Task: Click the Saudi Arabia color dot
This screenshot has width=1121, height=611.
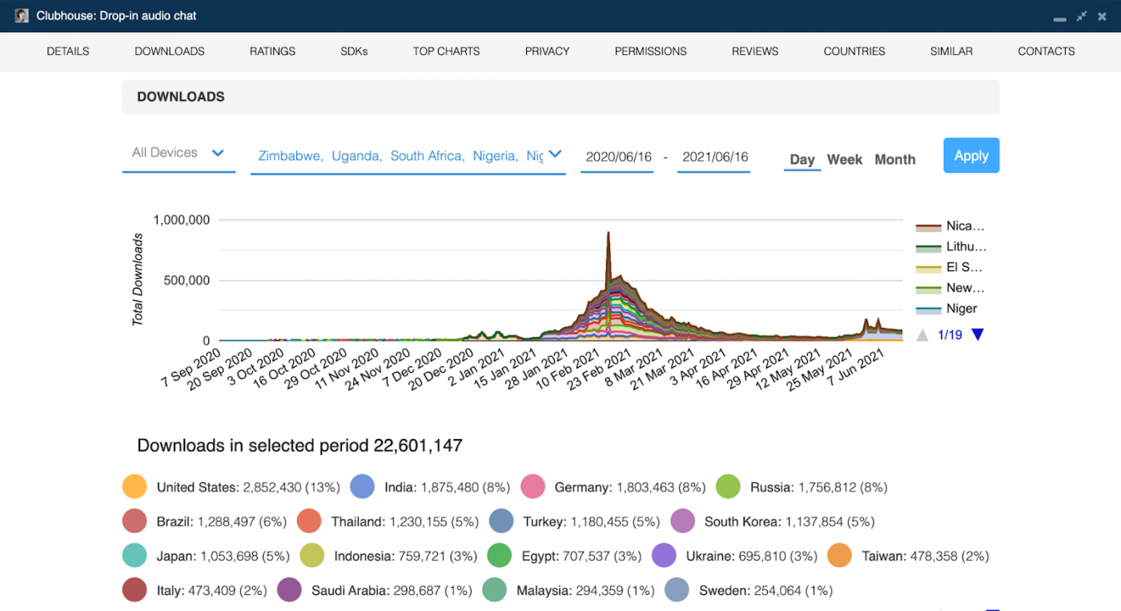Action: coord(289,590)
